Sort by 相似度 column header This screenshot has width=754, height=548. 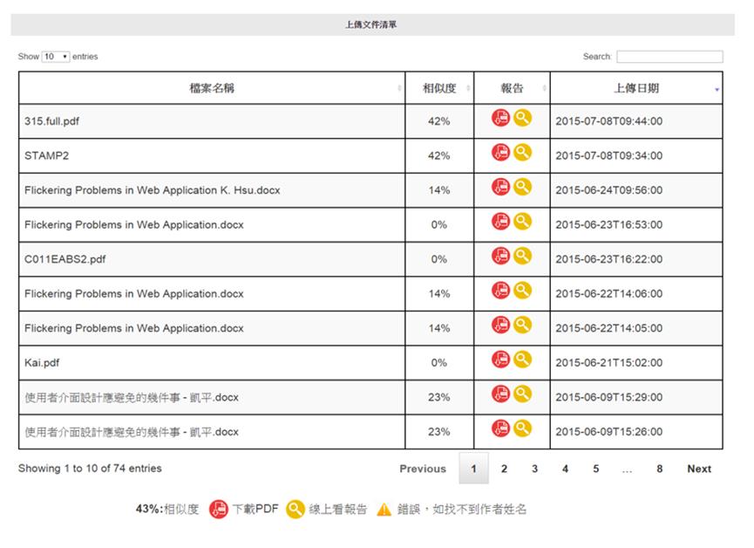[x=439, y=88]
